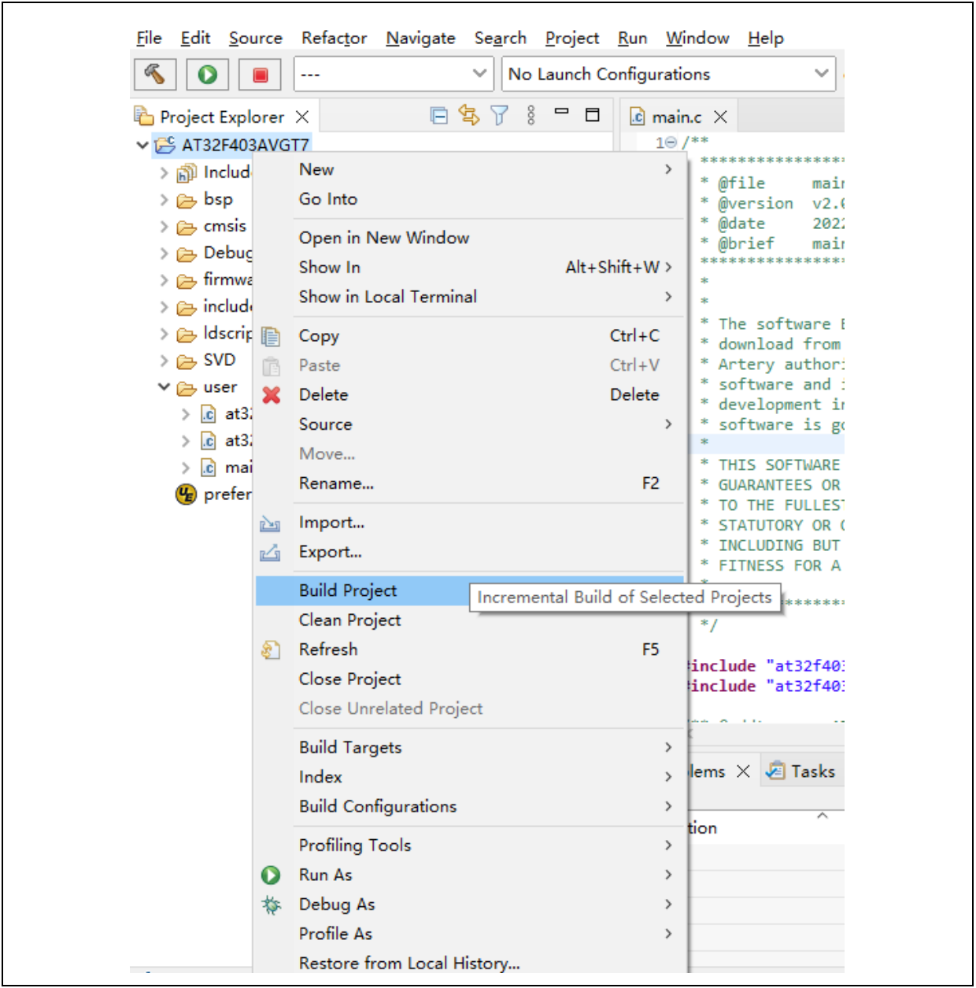Collapse the comment fold marker at line 1
976x988 pixels.
point(671,142)
